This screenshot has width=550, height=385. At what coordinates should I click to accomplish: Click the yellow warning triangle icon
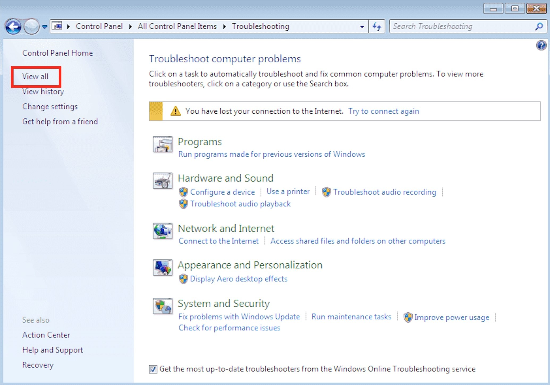coord(175,111)
